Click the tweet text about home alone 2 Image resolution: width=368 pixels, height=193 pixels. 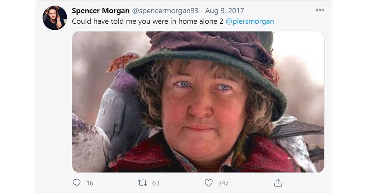(x=147, y=21)
